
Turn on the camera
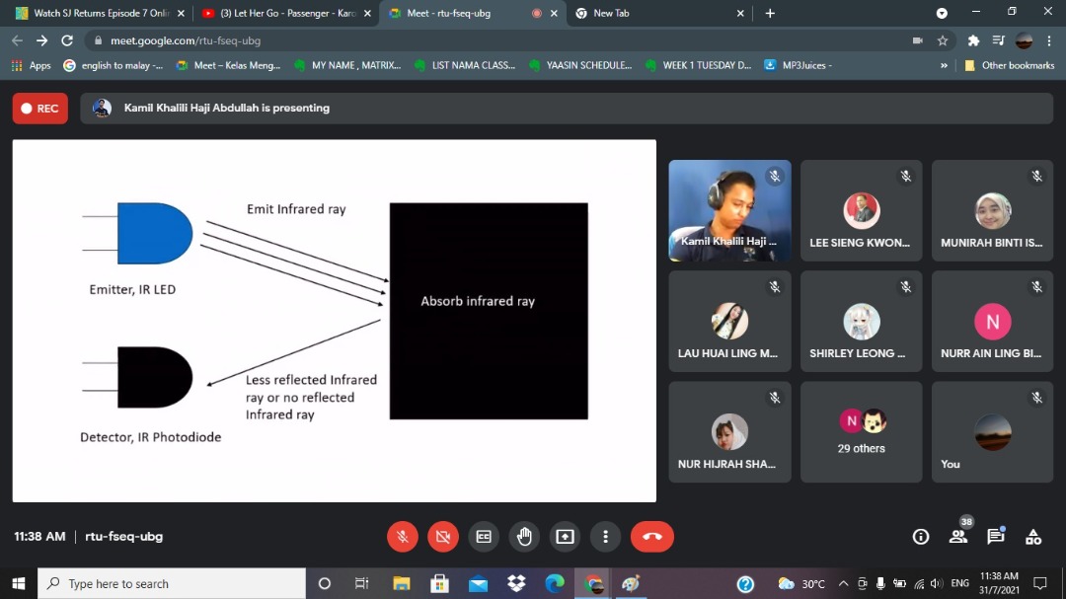point(443,537)
